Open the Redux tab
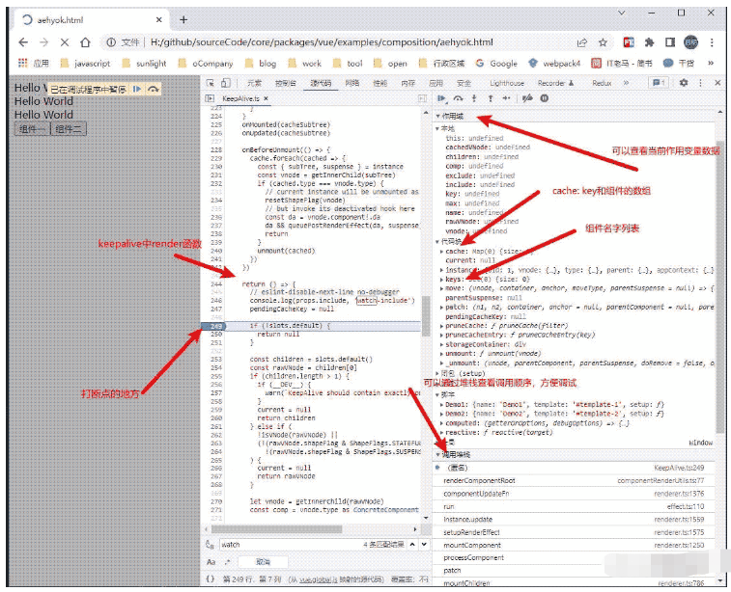This screenshot has width=731, height=592. [602, 83]
